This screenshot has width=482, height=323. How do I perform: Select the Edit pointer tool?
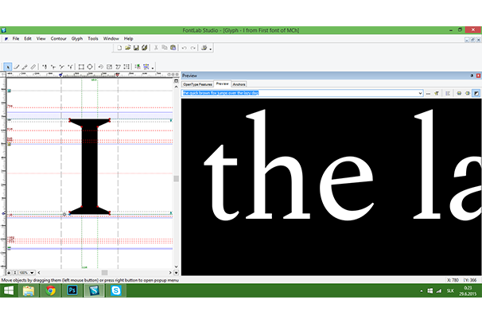pyautogui.click(x=8, y=67)
